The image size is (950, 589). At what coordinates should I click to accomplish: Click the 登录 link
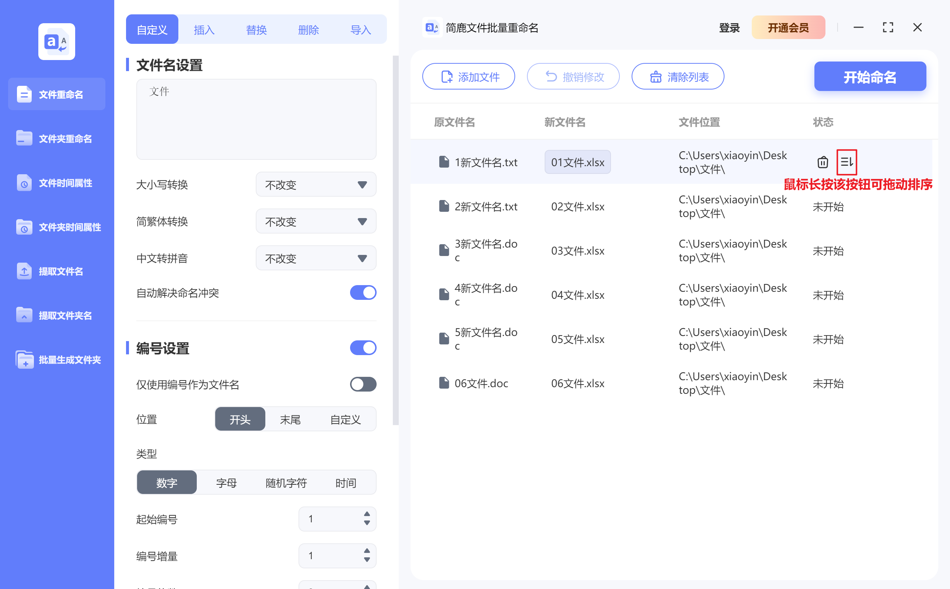pos(729,27)
